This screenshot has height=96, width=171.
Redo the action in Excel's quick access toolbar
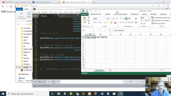(96, 11)
